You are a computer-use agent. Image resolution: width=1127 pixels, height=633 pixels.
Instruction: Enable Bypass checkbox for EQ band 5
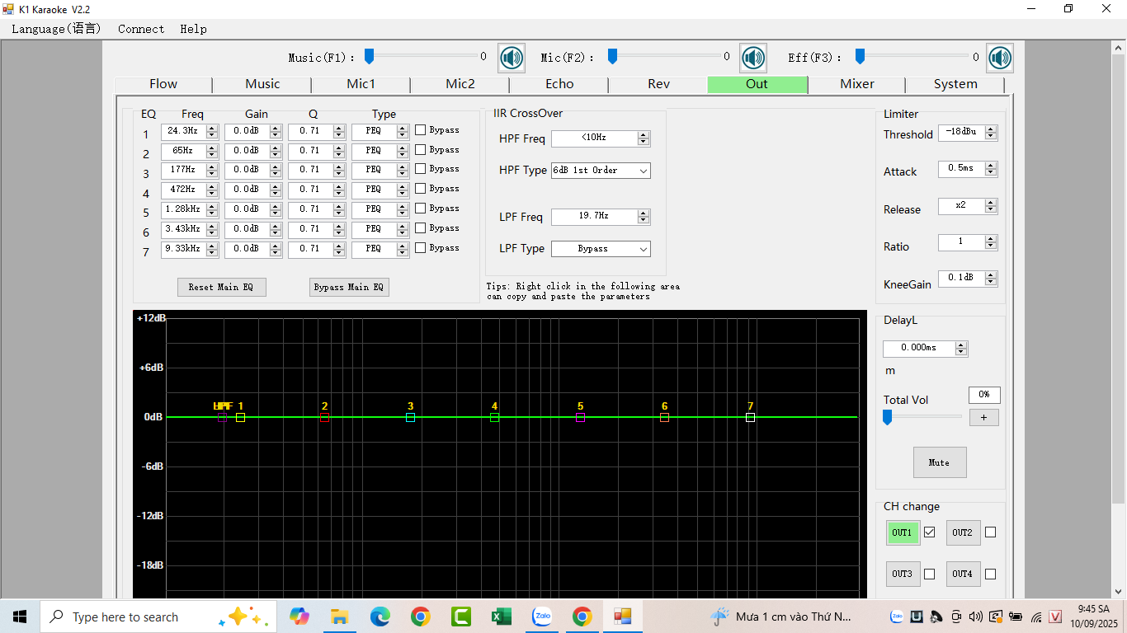421,209
